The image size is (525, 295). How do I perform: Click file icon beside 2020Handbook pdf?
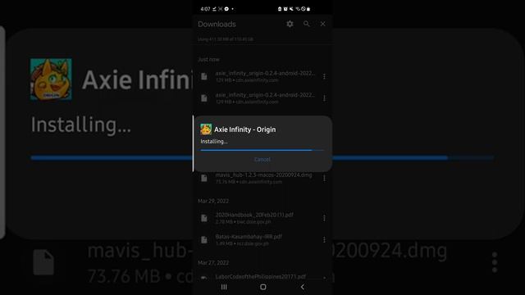click(x=204, y=218)
